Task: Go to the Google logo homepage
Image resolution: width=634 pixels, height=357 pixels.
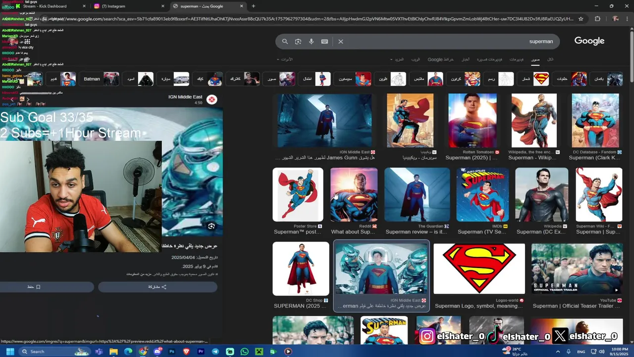Action: [x=589, y=41]
